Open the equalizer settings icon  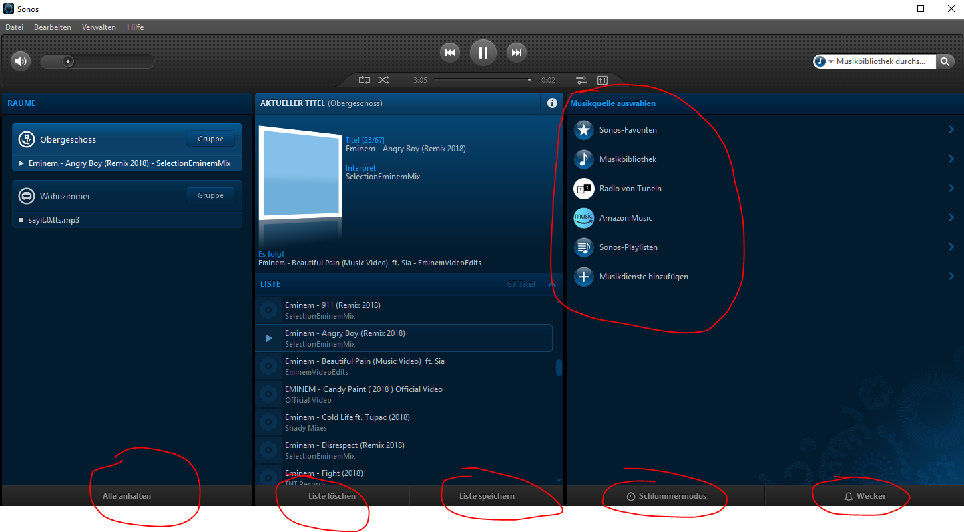(x=601, y=80)
